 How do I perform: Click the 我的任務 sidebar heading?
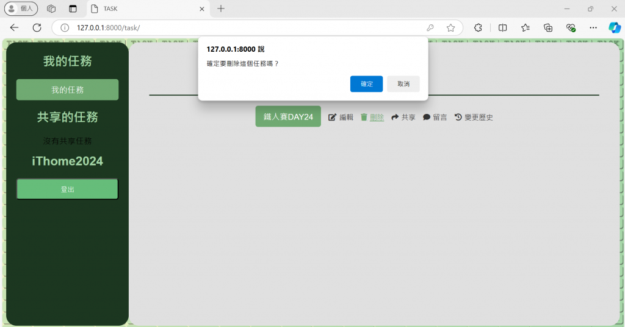tap(67, 61)
